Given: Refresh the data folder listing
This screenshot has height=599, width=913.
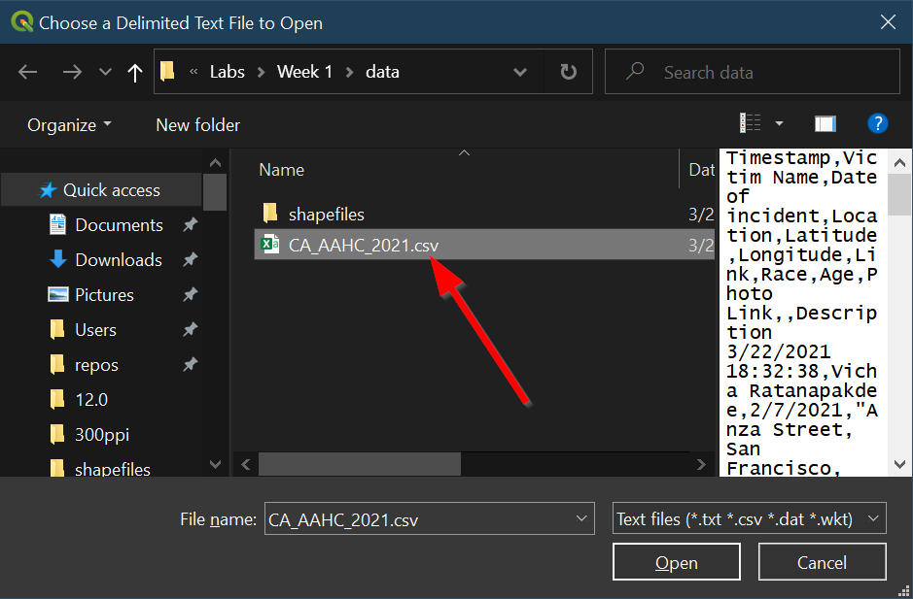Looking at the screenshot, I should point(569,72).
